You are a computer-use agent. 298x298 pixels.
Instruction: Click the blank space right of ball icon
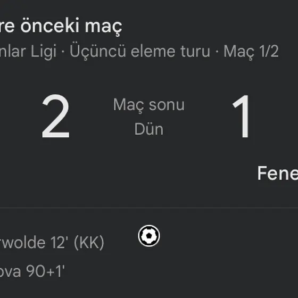[228, 236]
